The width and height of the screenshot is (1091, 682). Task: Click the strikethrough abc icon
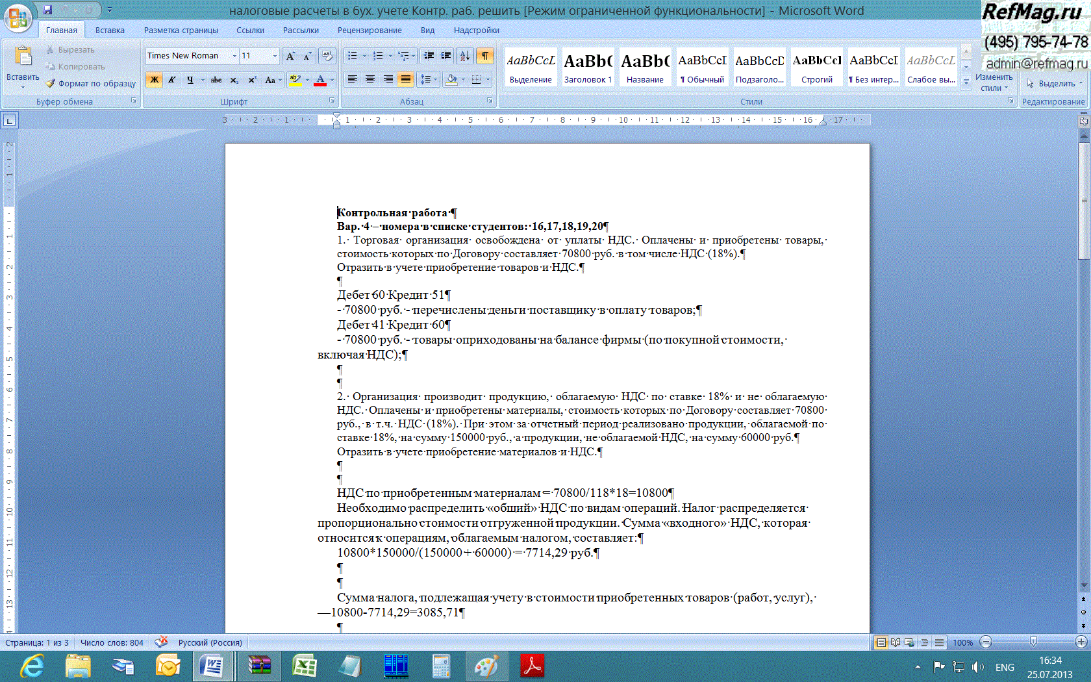[216, 80]
